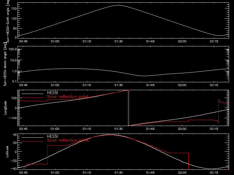Click 02:15 under the Latitude plot
234x175 pixels.
(214, 173)
